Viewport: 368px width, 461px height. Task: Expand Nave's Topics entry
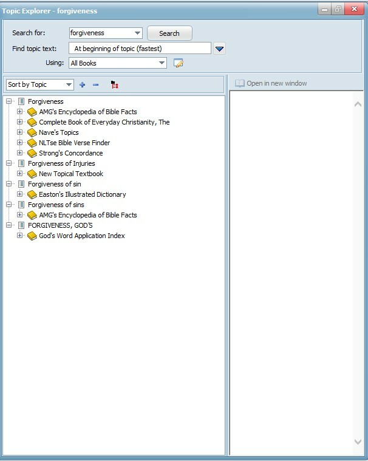(x=19, y=132)
